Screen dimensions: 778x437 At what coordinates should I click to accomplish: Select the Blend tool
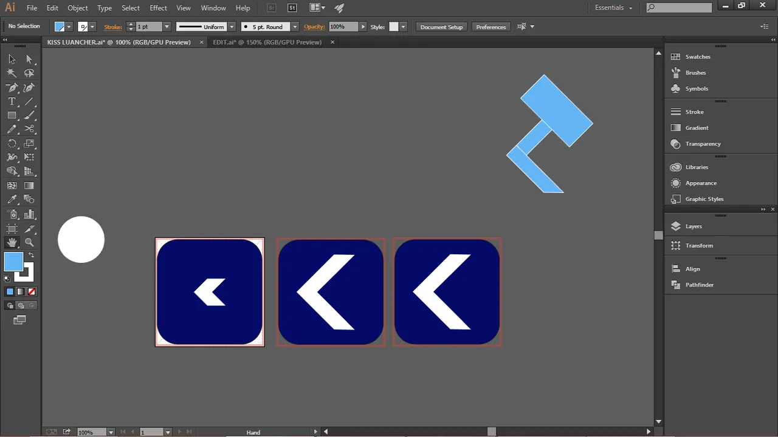point(29,200)
